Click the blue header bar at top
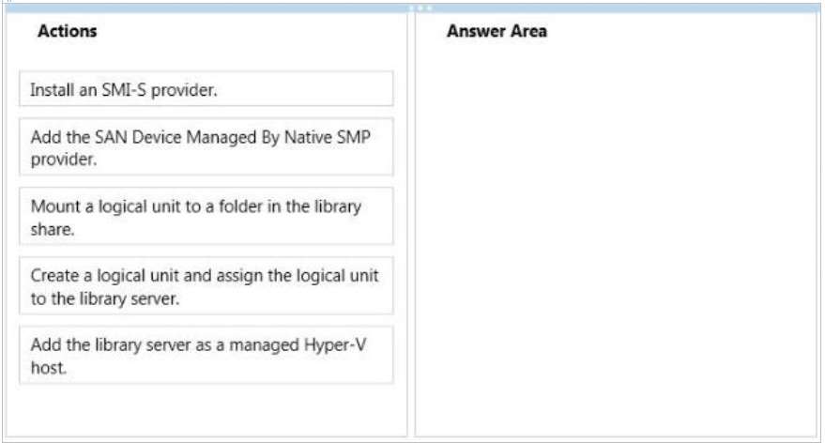 click(413, 8)
